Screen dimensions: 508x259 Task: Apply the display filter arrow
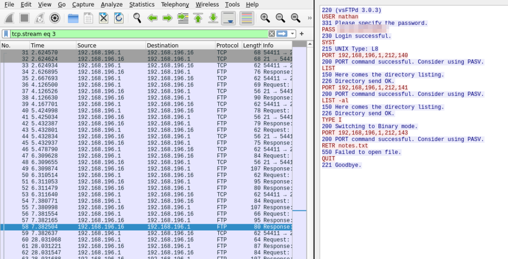point(282,34)
